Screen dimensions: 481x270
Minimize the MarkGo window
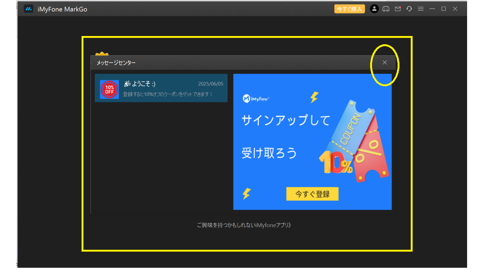pos(433,9)
